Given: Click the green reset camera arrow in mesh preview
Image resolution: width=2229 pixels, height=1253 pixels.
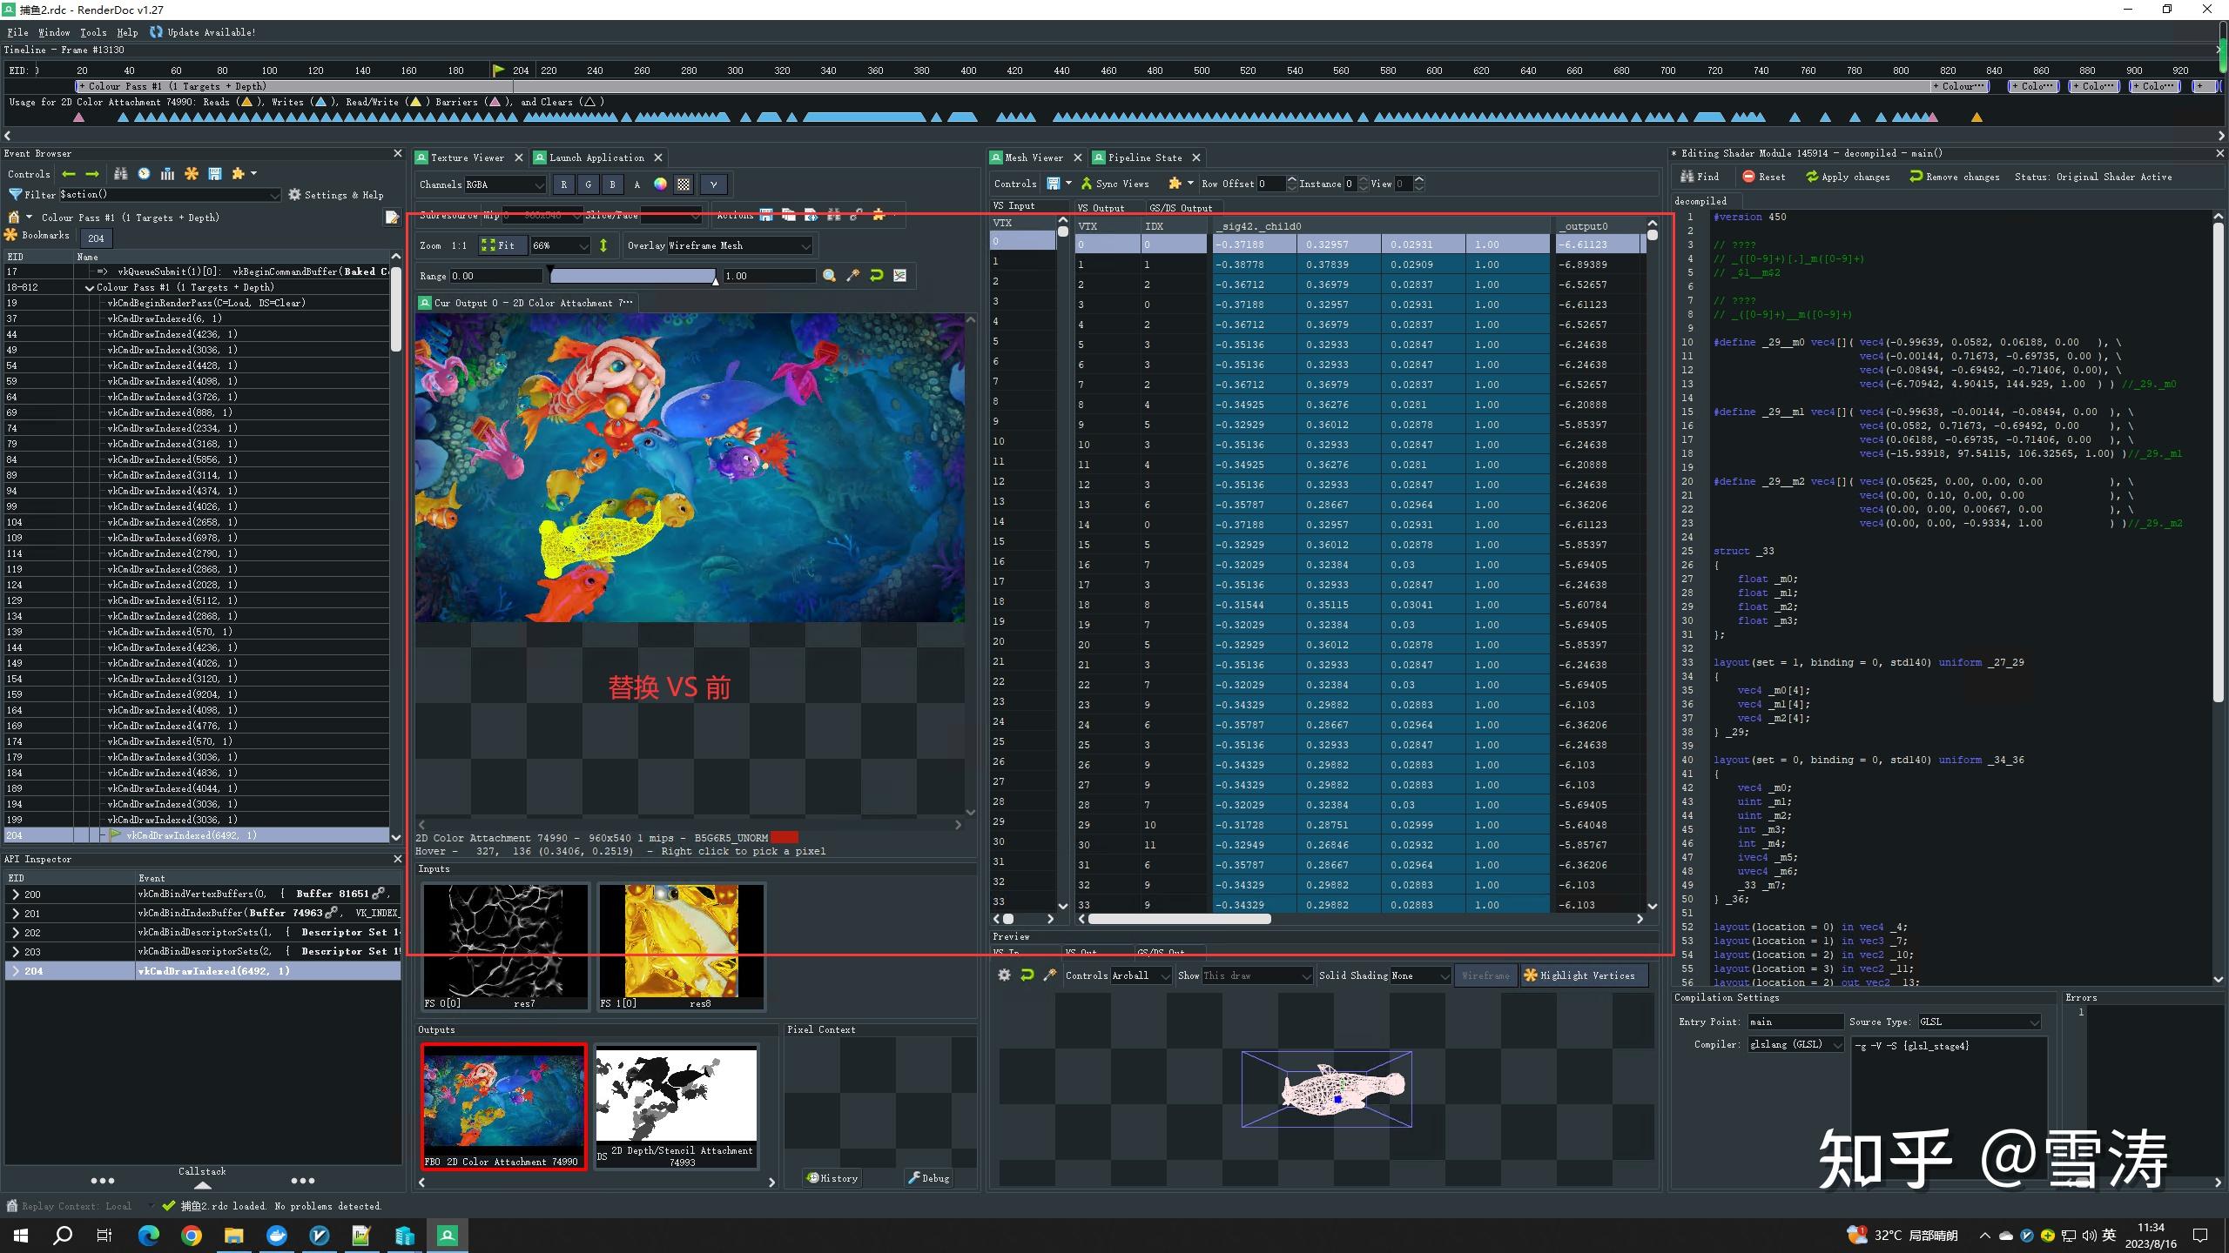Looking at the screenshot, I should 1027,975.
